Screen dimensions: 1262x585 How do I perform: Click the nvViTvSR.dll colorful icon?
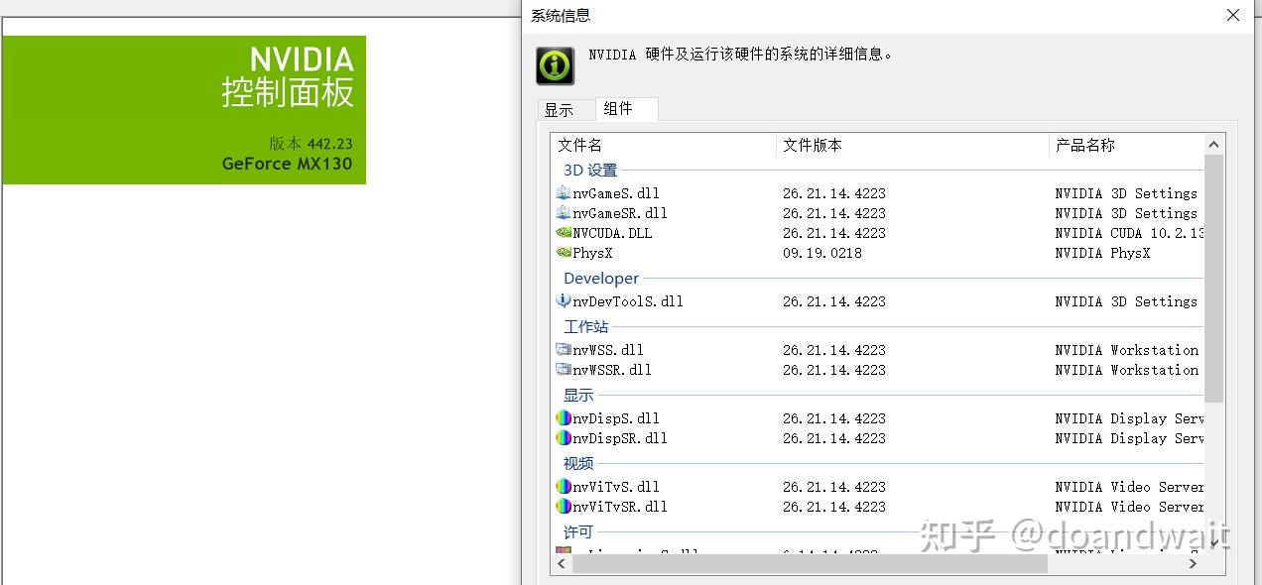pyautogui.click(x=564, y=507)
